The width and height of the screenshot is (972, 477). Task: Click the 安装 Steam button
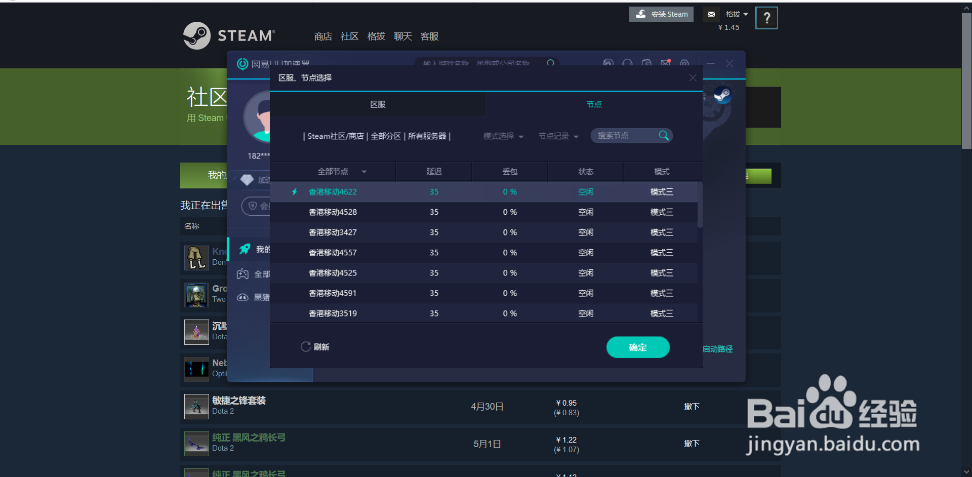(x=661, y=14)
